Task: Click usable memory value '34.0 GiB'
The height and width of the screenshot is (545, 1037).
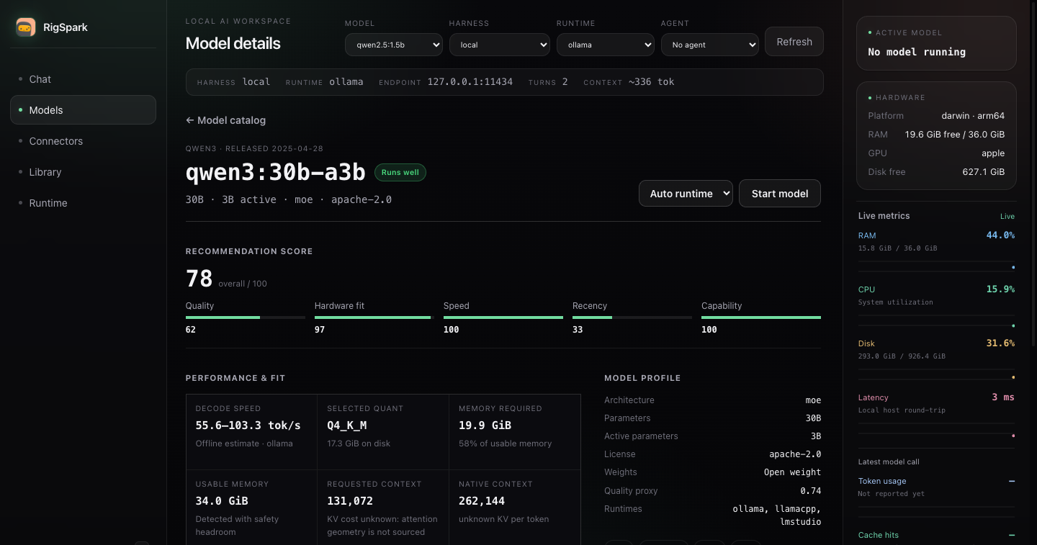Action: click(x=222, y=501)
